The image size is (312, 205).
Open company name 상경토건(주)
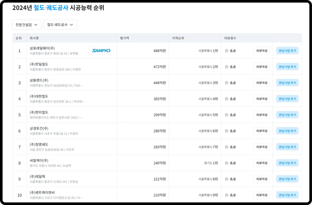(39, 128)
